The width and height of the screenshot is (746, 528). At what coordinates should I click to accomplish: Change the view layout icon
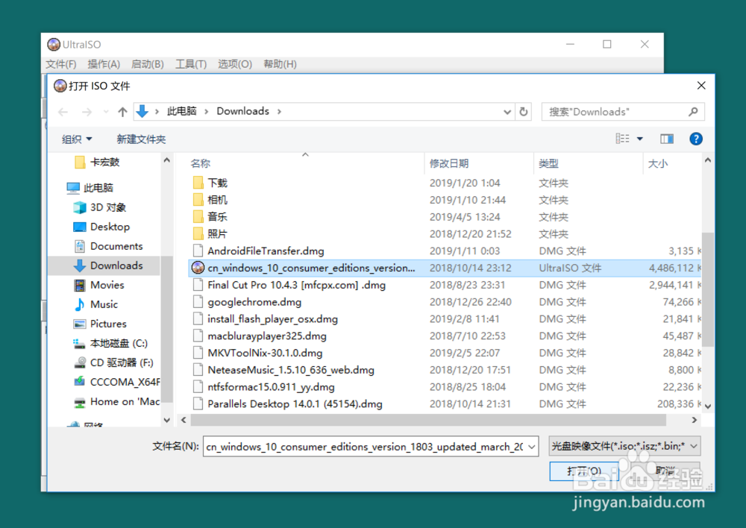pos(622,139)
